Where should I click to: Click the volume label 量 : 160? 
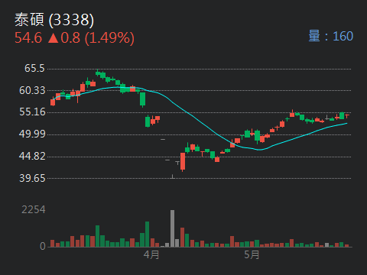click(x=330, y=36)
